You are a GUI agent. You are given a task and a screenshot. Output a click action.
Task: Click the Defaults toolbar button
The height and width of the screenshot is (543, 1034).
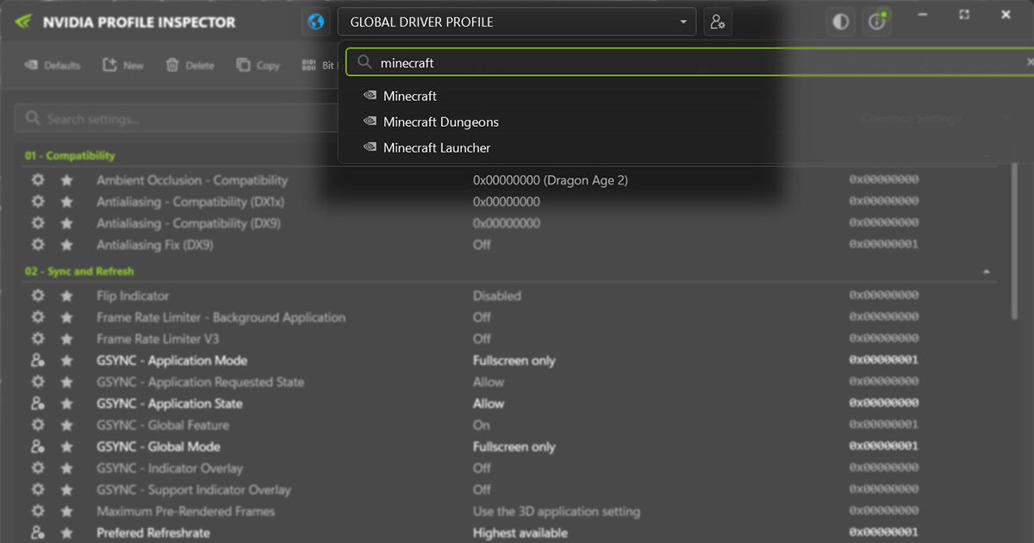coord(53,66)
